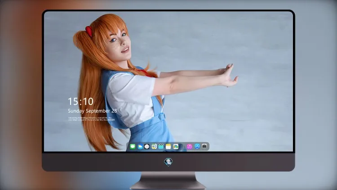Open the blue App Store icon
This screenshot has height=190, width=337.
tap(197, 146)
